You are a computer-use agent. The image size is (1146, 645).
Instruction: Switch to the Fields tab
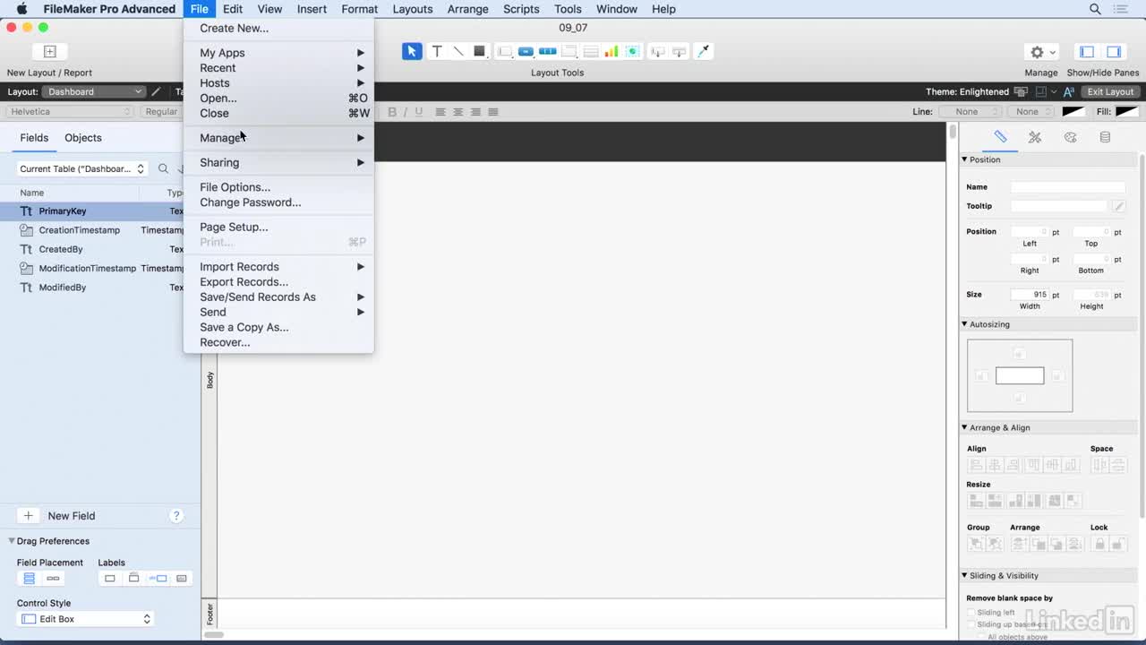pyautogui.click(x=34, y=138)
